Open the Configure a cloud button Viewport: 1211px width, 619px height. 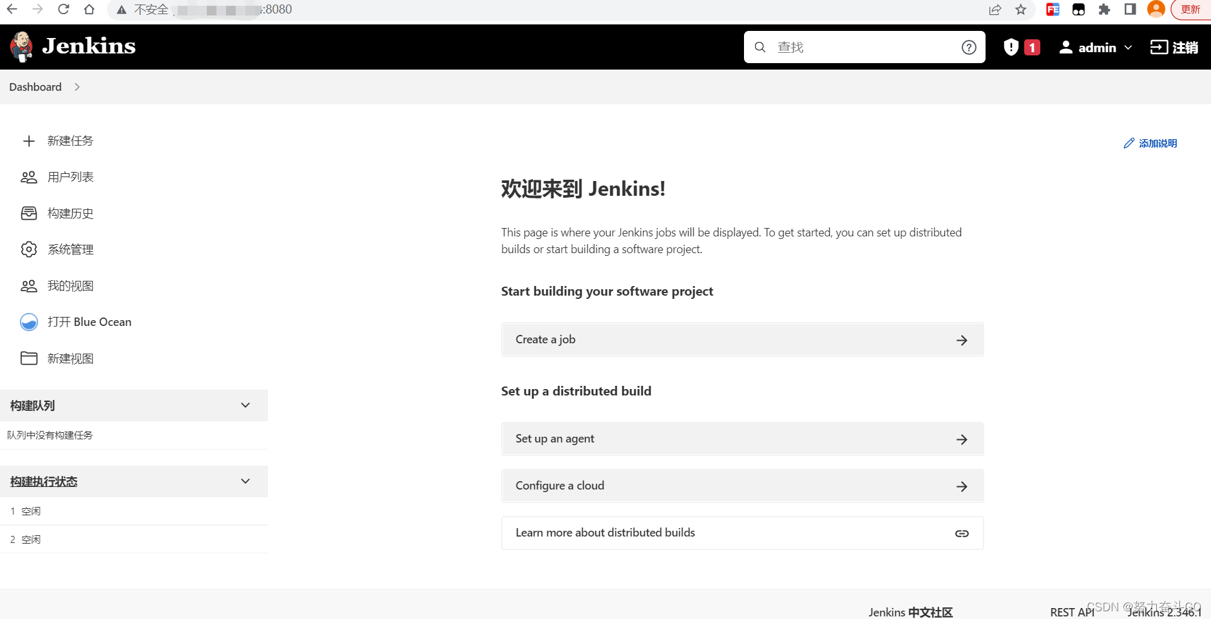(x=742, y=486)
